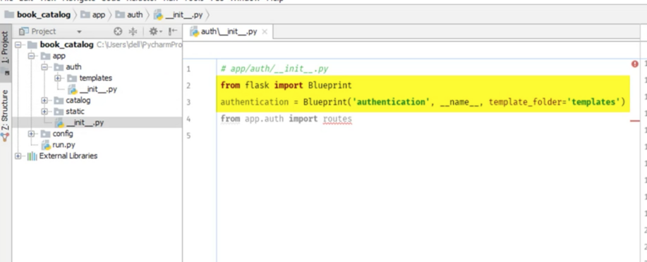647x262 pixels.
Task: Expand the static folder node
Action: (45, 111)
